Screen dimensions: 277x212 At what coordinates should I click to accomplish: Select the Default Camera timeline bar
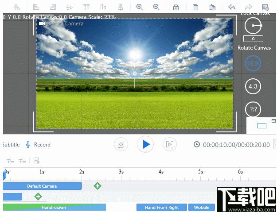coord(43,186)
